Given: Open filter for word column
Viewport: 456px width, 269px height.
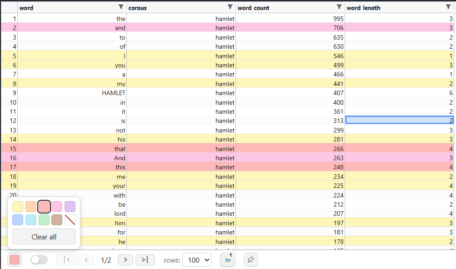Looking at the screenshot, I should pyautogui.click(x=121, y=7).
